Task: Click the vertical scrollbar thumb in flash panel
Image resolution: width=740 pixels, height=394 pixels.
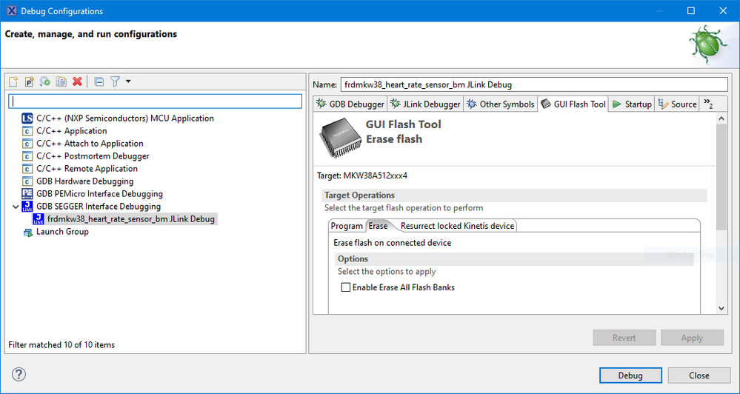Action: 721,178
